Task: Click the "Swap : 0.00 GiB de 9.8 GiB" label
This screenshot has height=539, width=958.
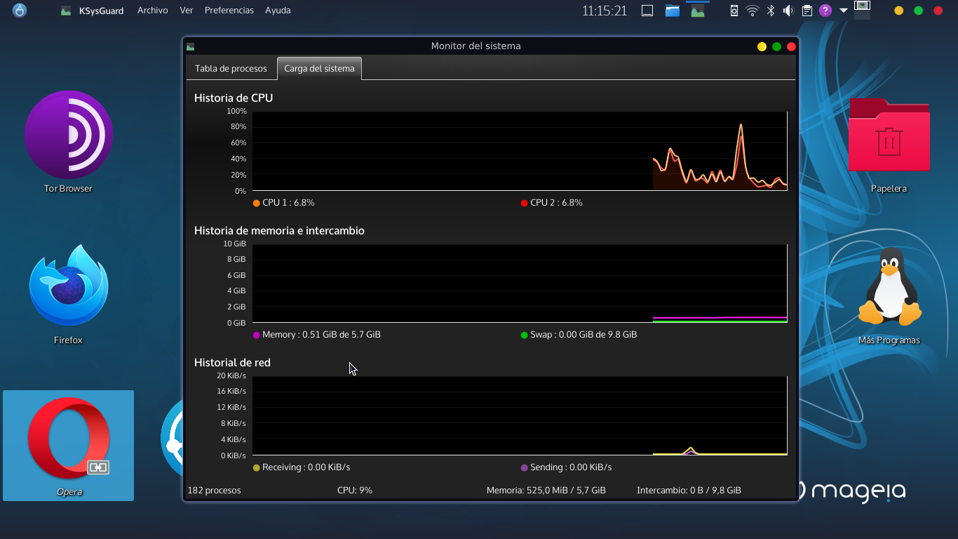Action: click(x=583, y=335)
